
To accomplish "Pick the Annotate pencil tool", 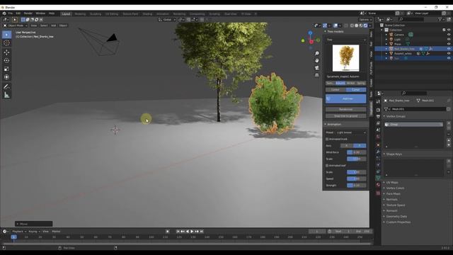I will (6, 86).
